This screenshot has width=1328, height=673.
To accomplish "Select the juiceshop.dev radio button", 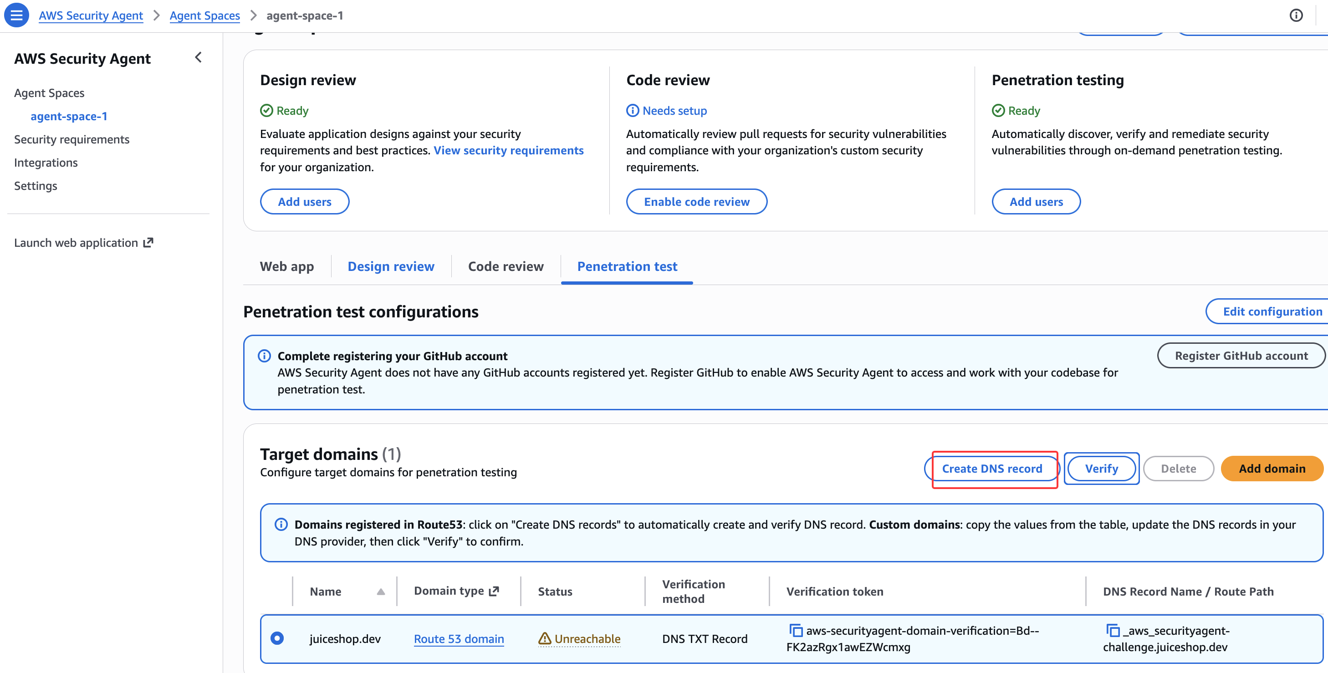I will coord(277,638).
